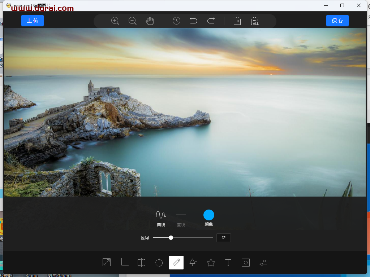This screenshot has height=277, width=370.
Task: Click the seascape image on the canvas
Action: coord(185,112)
